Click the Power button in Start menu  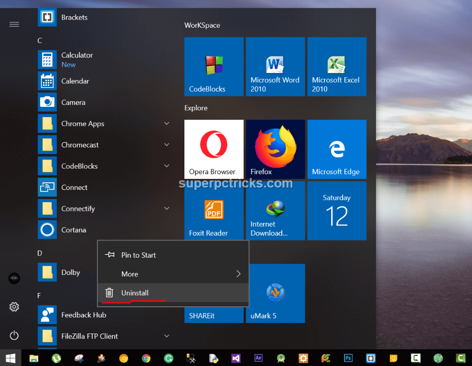(x=14, y=335)
